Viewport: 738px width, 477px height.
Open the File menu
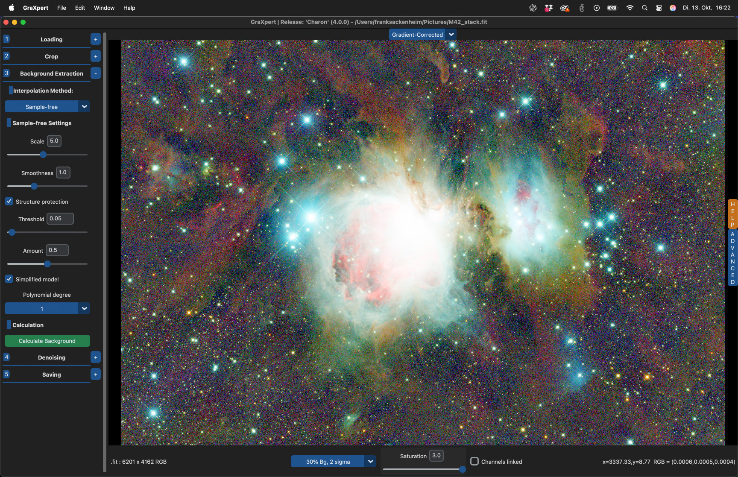(x=61, y=8)
